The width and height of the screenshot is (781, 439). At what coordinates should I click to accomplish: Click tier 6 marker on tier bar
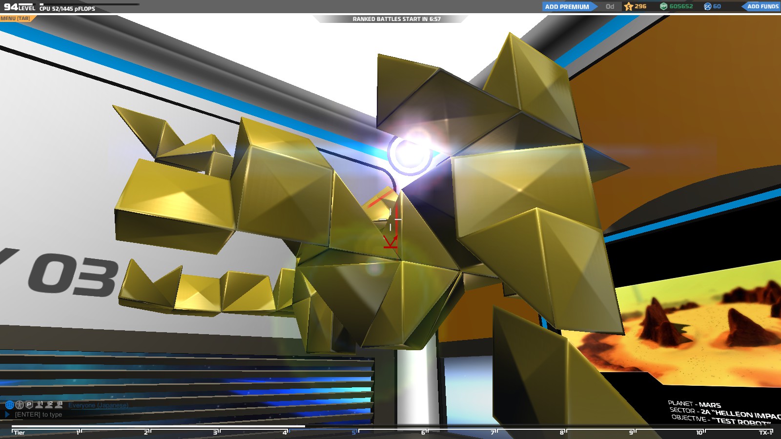click(x=424, y=432)
